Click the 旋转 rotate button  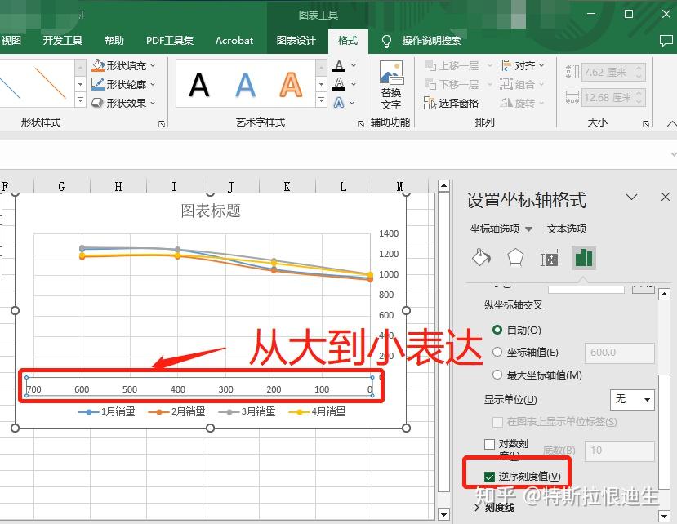pyautogui.click(x=522, y=103)
